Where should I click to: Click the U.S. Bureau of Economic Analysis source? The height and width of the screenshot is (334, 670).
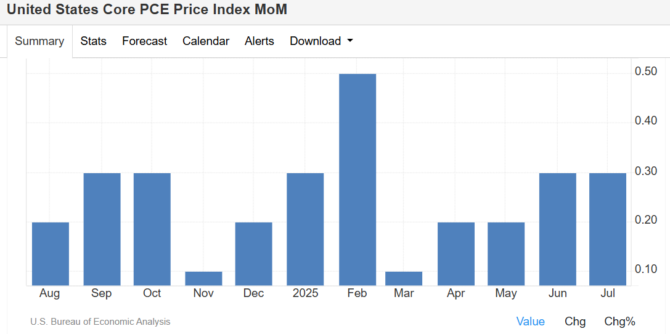tap(100, 322)
